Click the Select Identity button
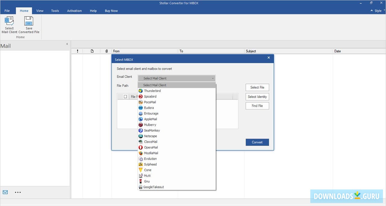This screenshot has width=386, height=206. (257, 97)
